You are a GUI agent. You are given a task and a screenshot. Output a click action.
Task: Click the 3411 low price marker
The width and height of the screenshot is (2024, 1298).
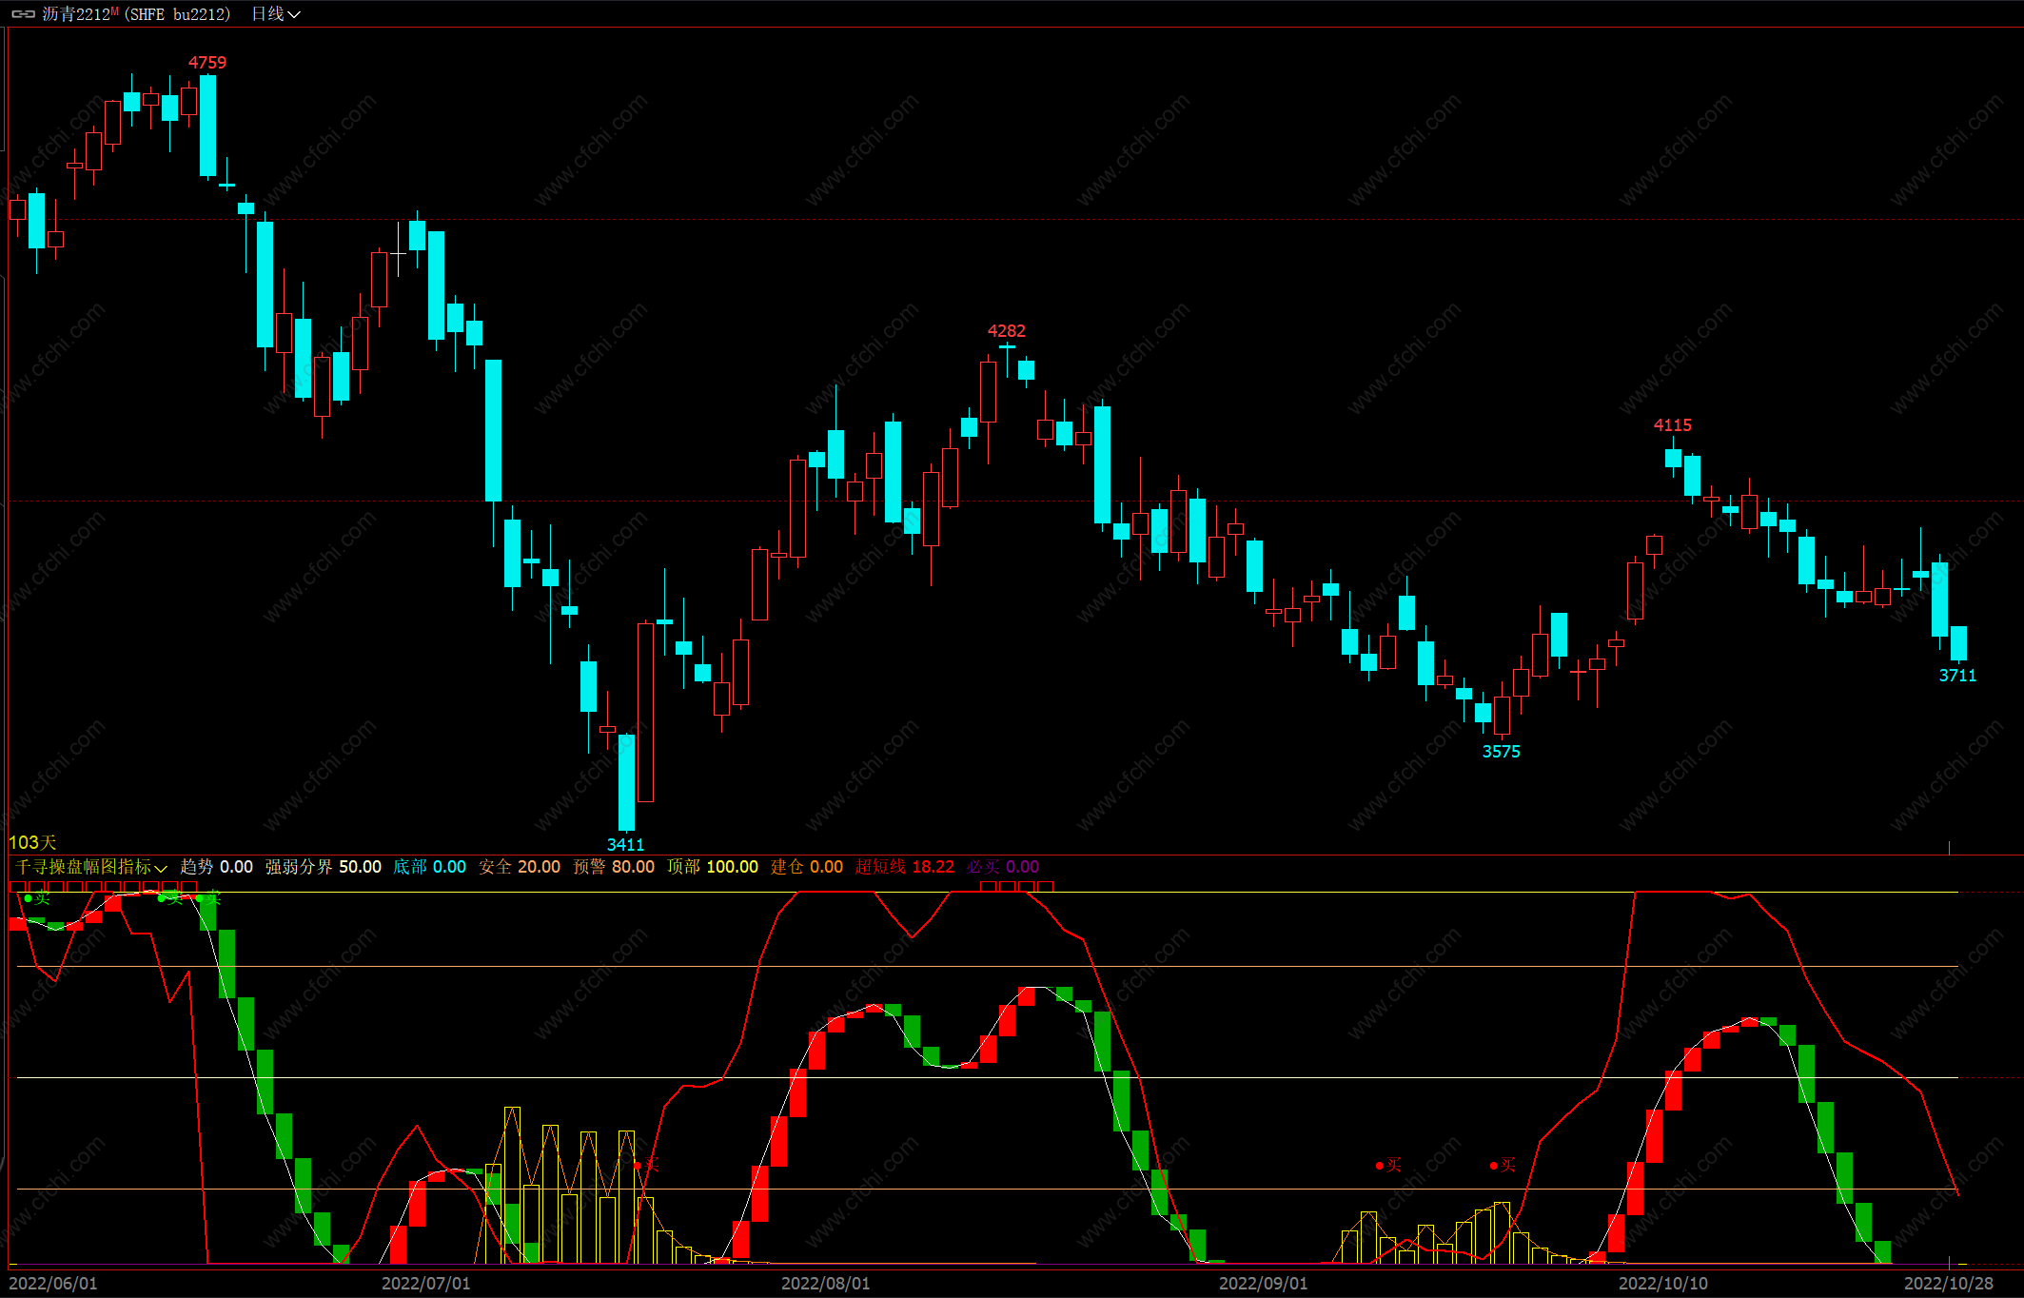[625, 844]
